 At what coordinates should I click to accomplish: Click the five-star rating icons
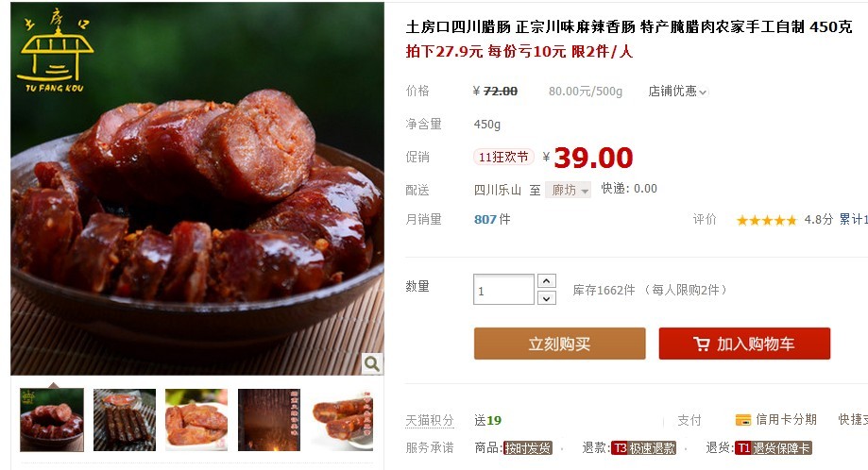click(x=766, y=220)
